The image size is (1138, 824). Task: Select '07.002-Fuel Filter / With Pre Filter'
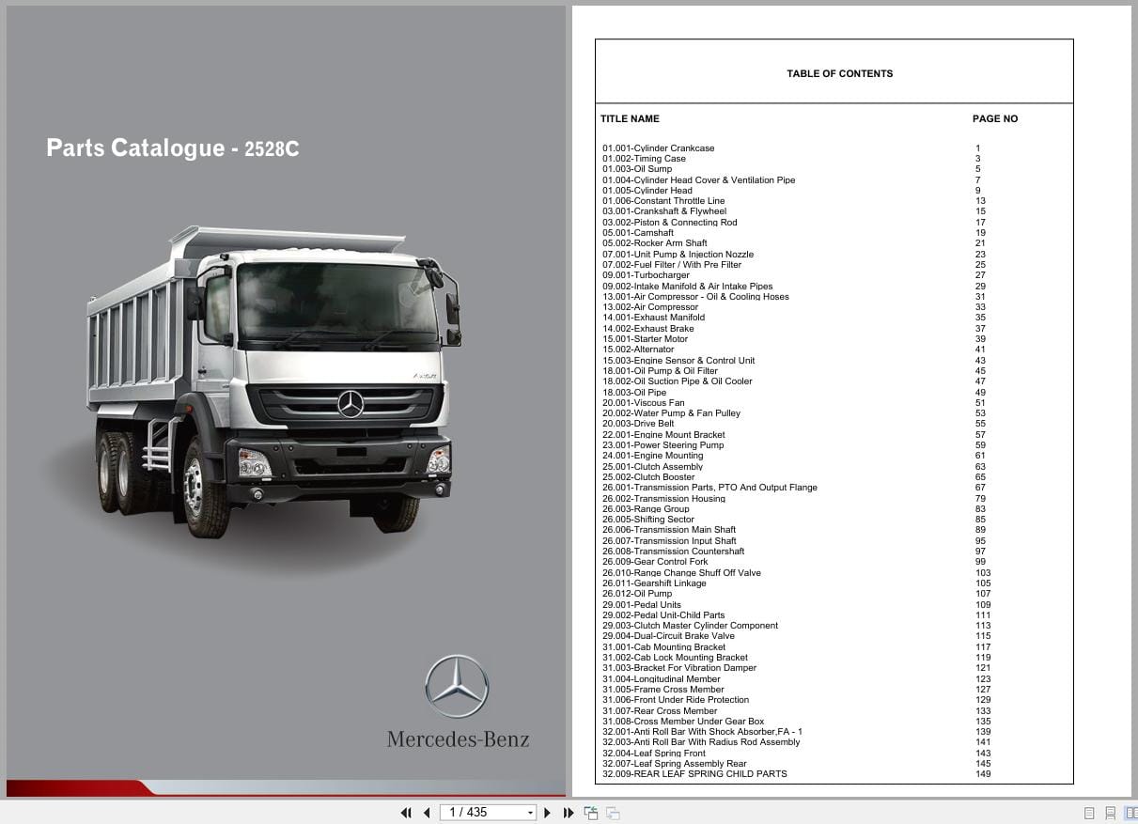(672, 265)
